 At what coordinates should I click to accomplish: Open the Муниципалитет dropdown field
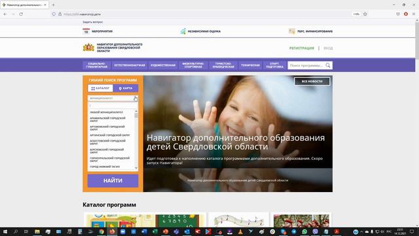pyautogui.click(x=113, y=98)
